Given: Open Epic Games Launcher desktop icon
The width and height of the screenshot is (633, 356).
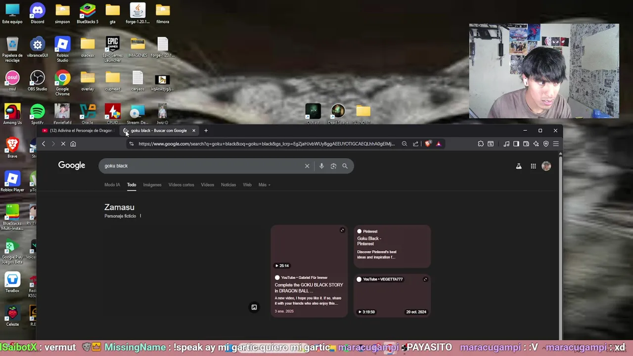Looking at the screenshot, I should pos(113,49).
